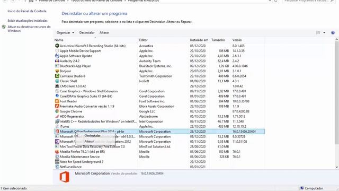Viewport: 339px width, 191px height.
Task: Click Desinstalar in the toolbar
Action: (87, 33)
